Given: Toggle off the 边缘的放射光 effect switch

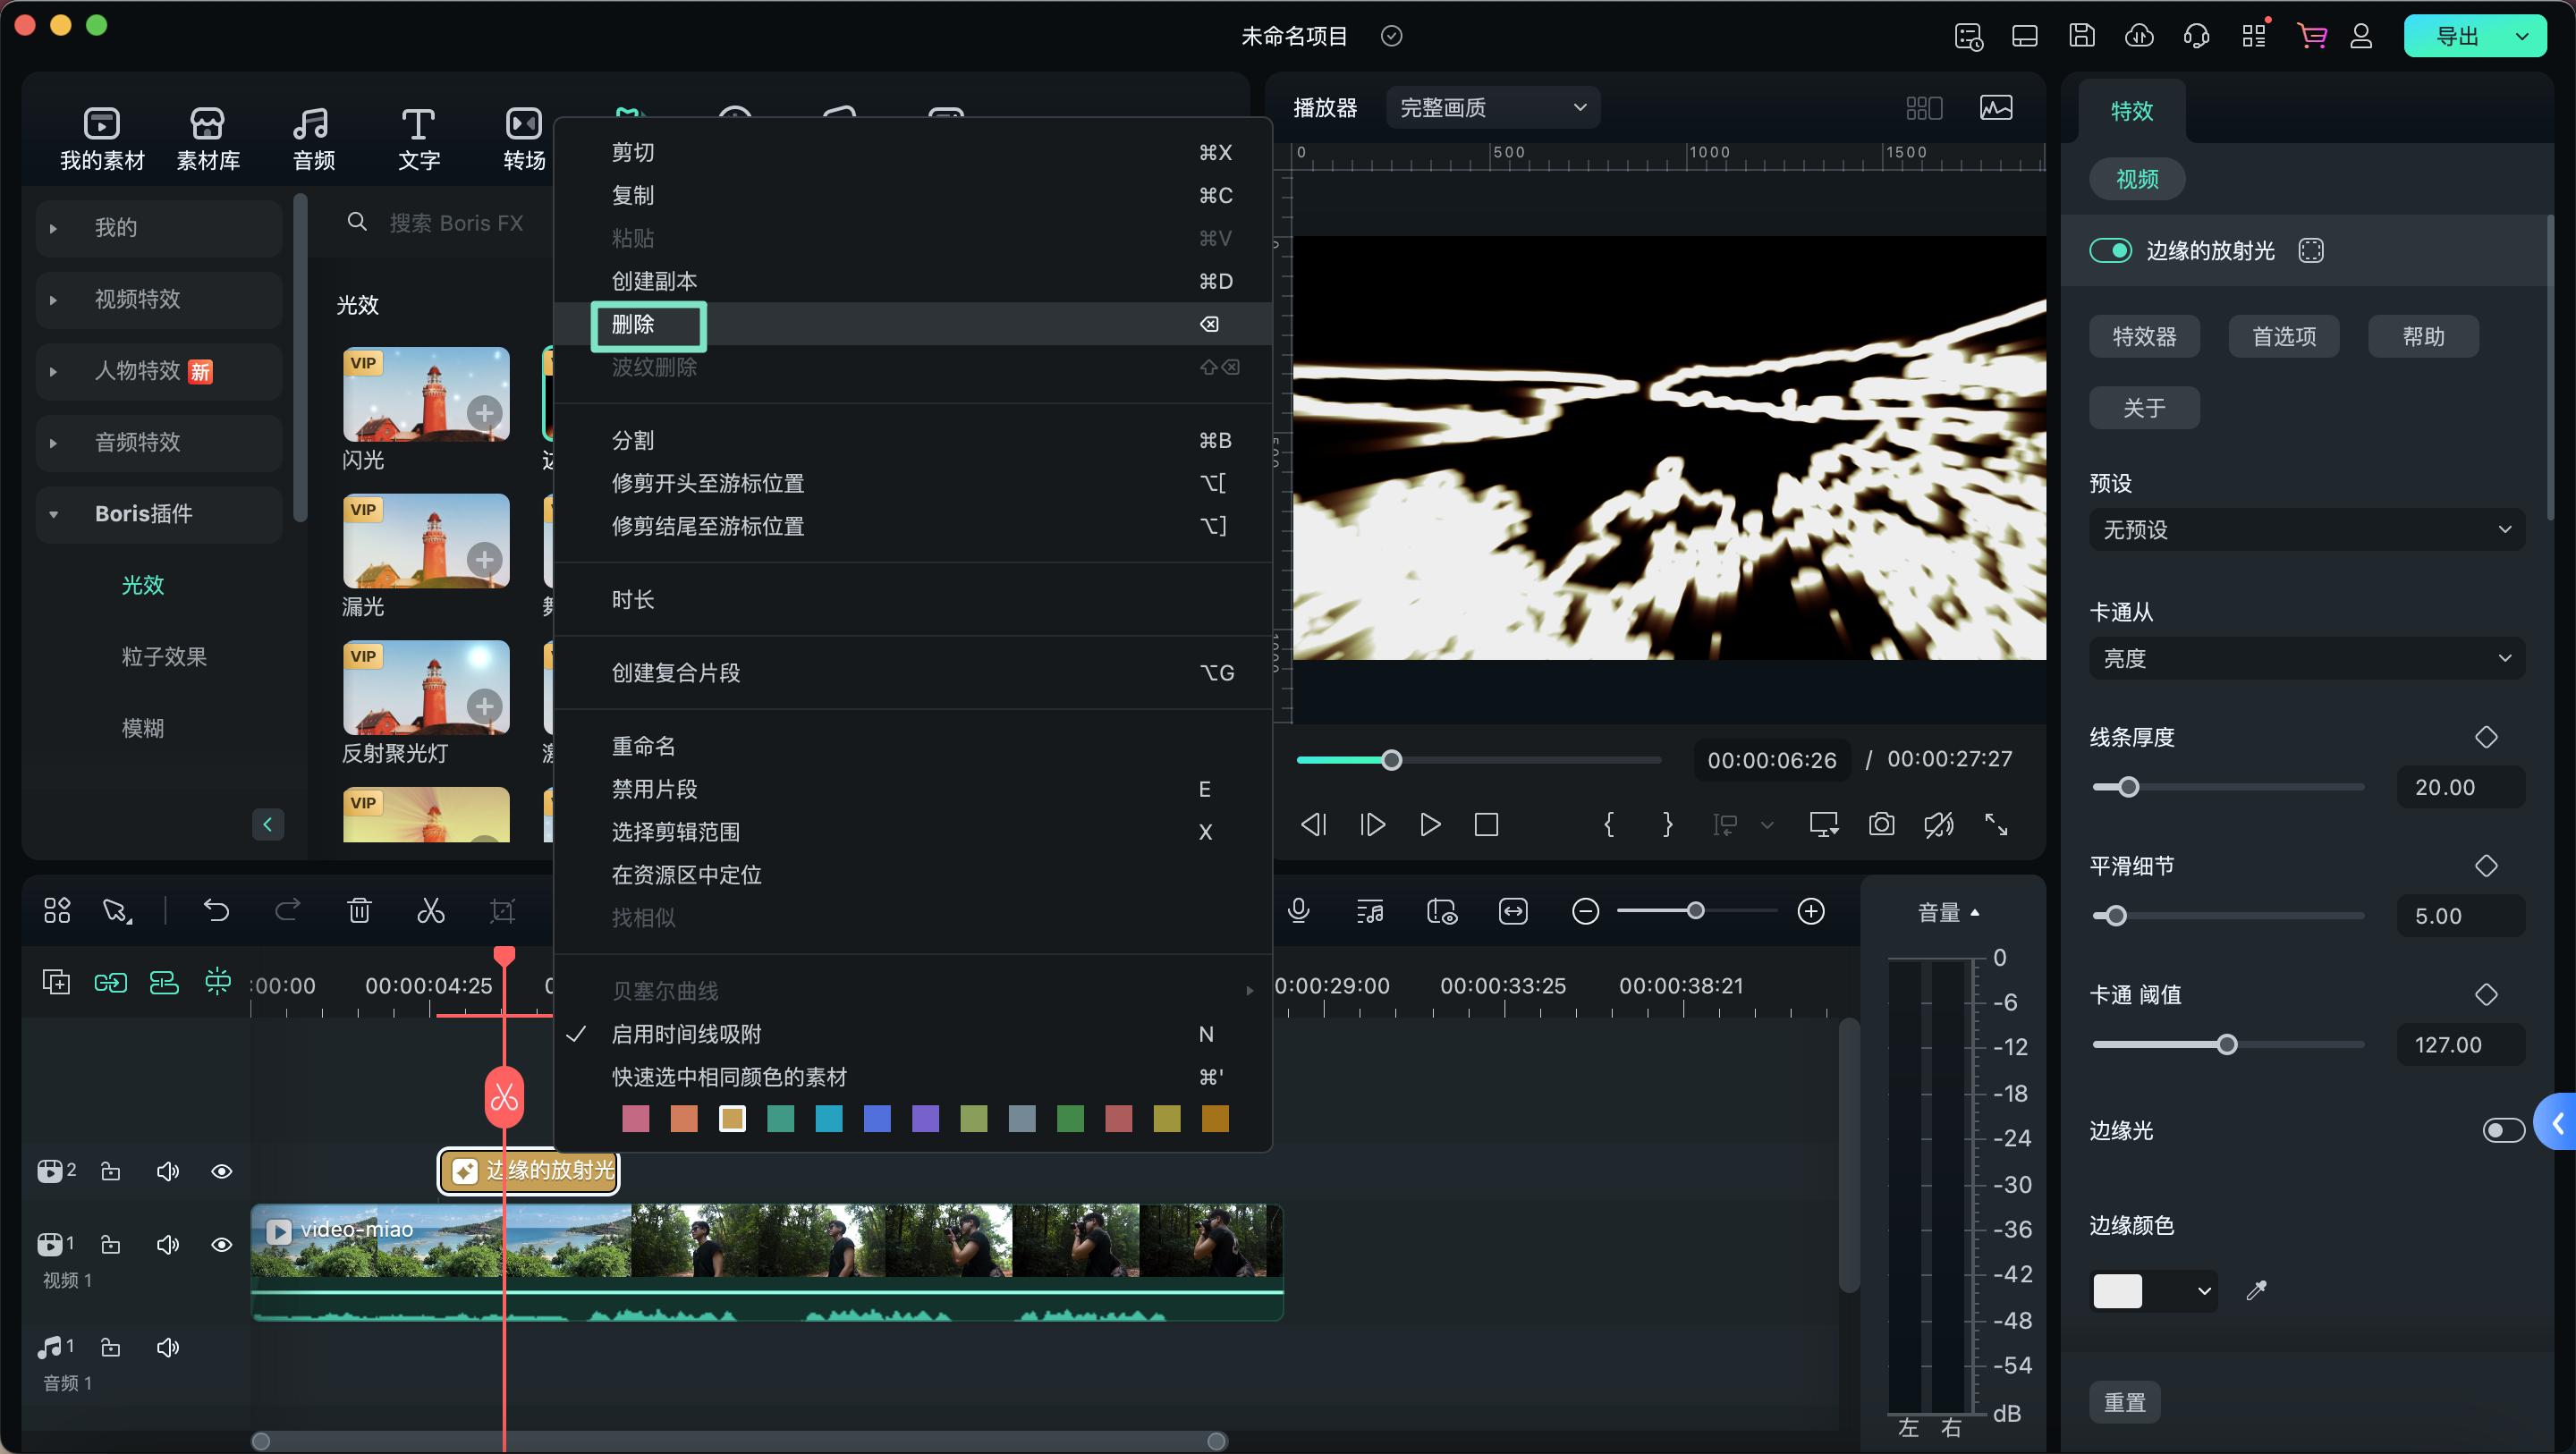Looking at the screenshot, I should point(2110,250).
